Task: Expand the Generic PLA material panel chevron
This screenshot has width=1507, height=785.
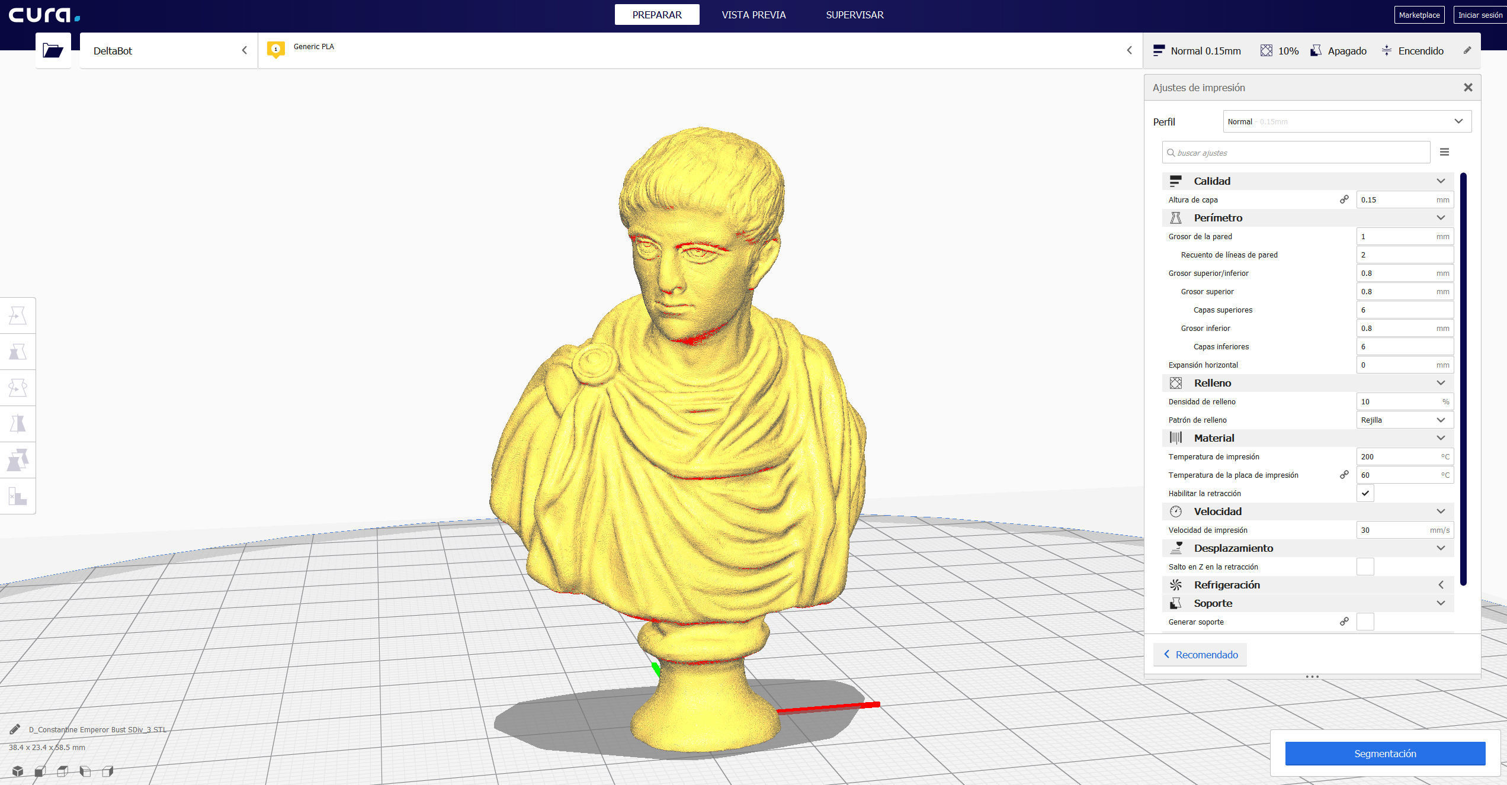Action: [x=1129, y=50]
